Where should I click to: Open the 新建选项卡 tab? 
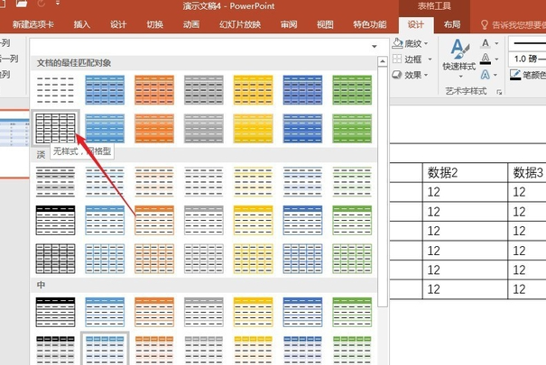[x=33, y=24]
